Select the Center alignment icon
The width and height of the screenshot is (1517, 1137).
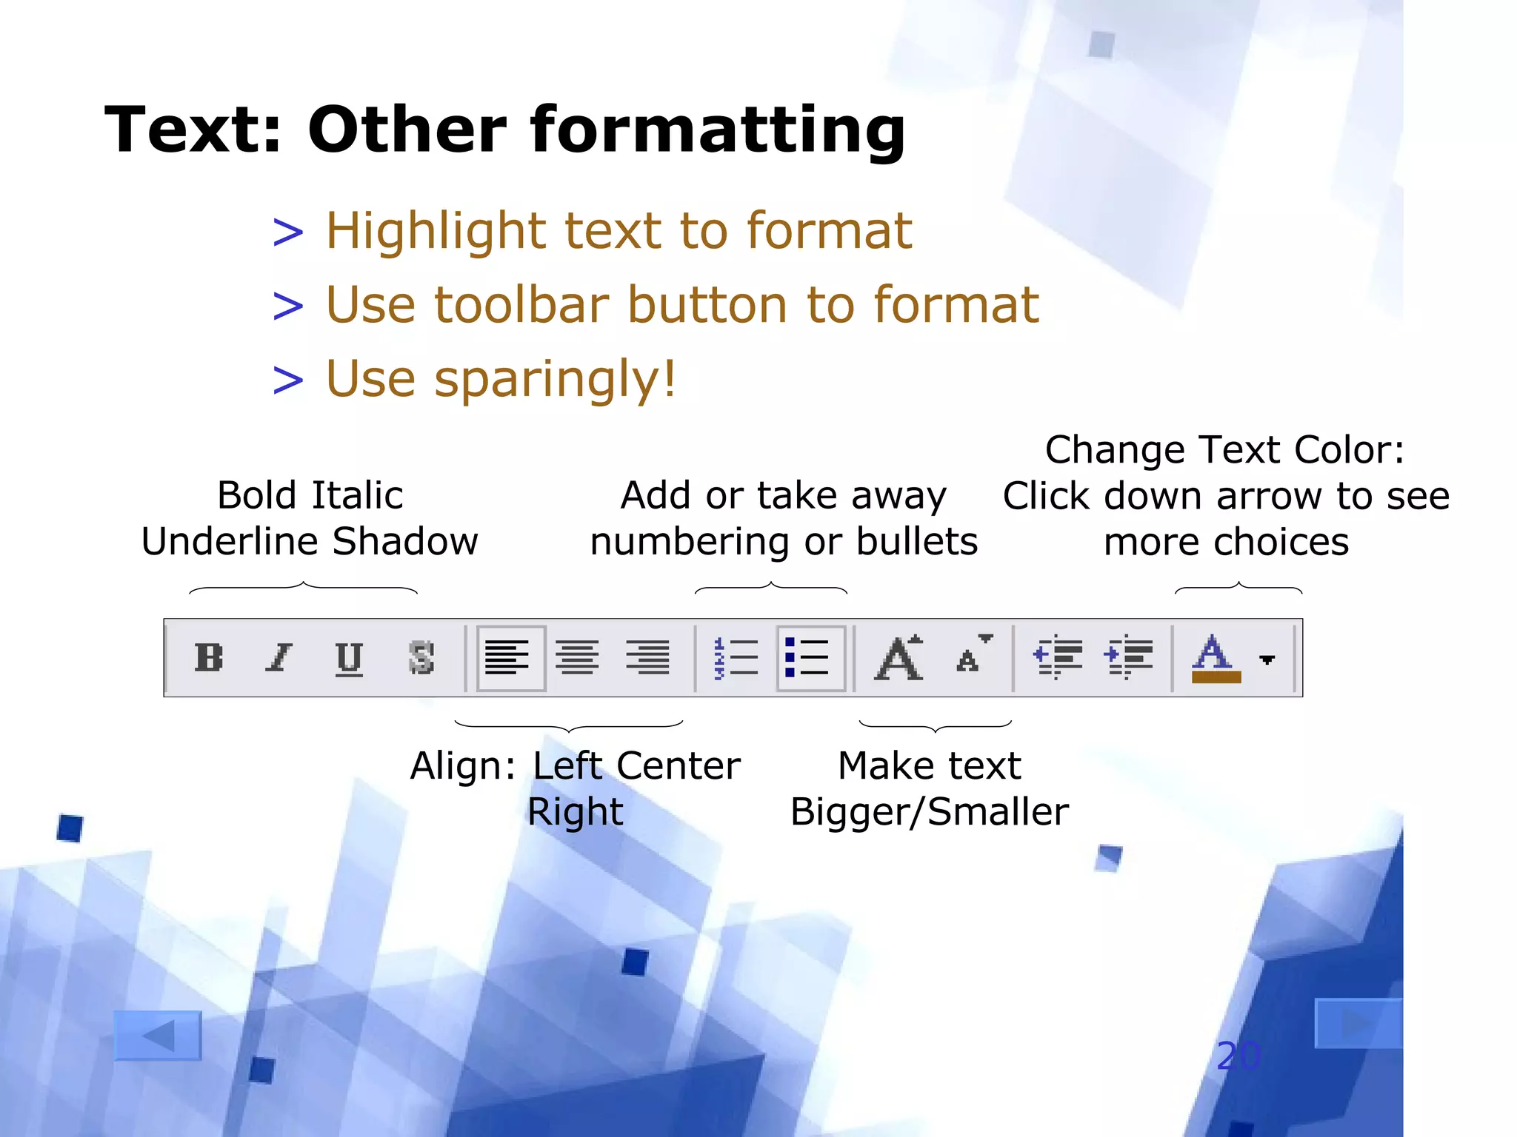coord(577,657)
